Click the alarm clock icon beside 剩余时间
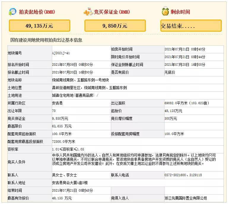Screen dimensions: 228x204 tap(165, 11)
